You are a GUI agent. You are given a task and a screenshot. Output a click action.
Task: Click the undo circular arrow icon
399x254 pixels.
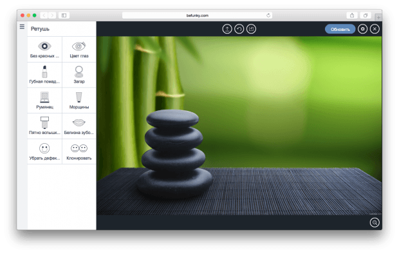point(239,29)
